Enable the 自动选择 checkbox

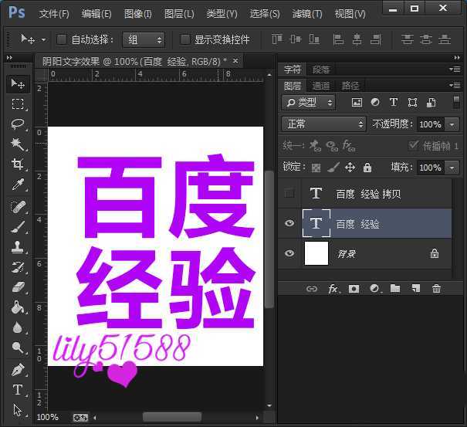click(x=62, y=39)
